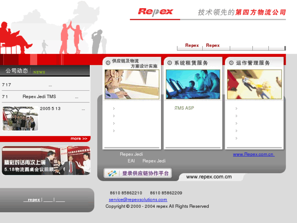Screen dimensions: 297x223
Task: Click the www.repex.com.cm text label
Action: click(x=209, y=177)
